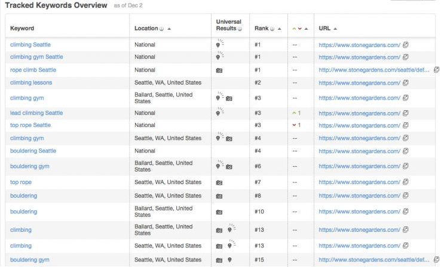441x267 pixels.
Task: Open the lead climbing Seattle keyword link
Action: click(x=36, y=113)
